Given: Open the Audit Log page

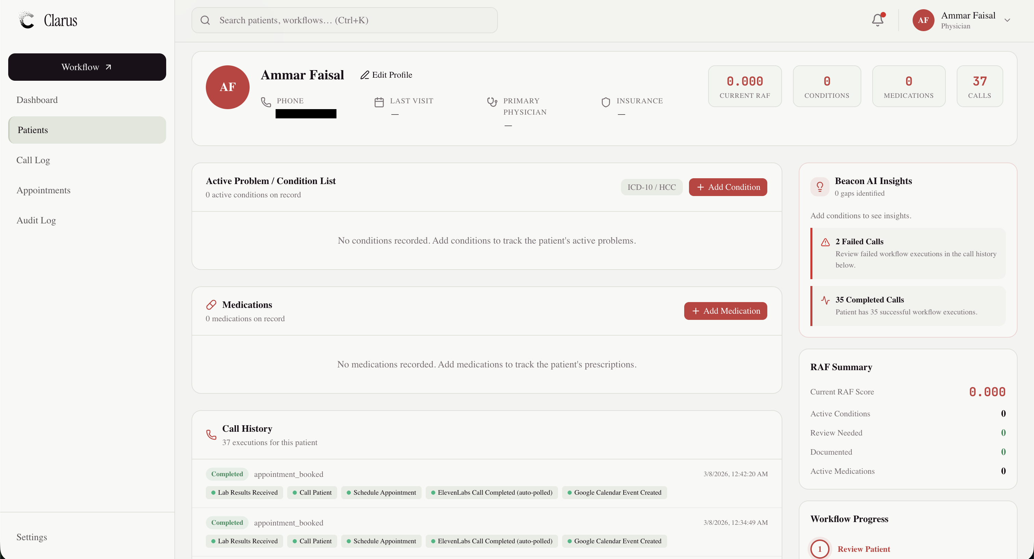Looking at the screenshot, I should pyautogui.click(x=36, y=220).
